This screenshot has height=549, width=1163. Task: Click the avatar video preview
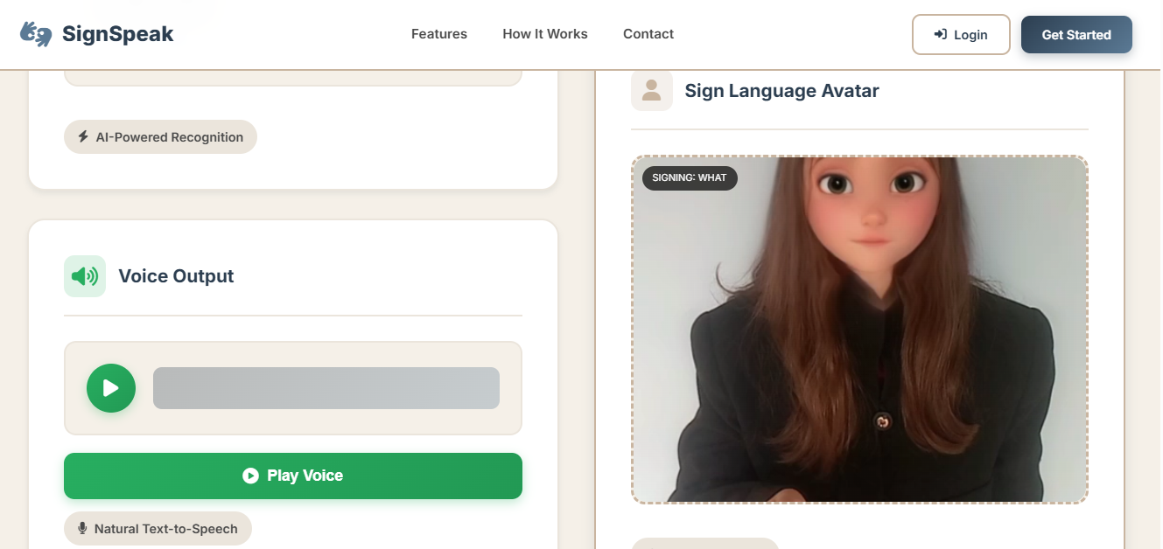[859, 330]
